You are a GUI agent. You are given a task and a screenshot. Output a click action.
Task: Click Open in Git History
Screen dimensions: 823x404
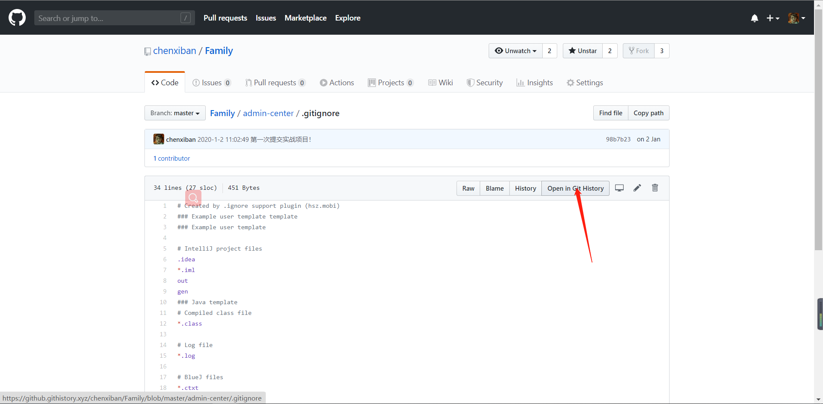pyautogui.click(x=576, y=188)
